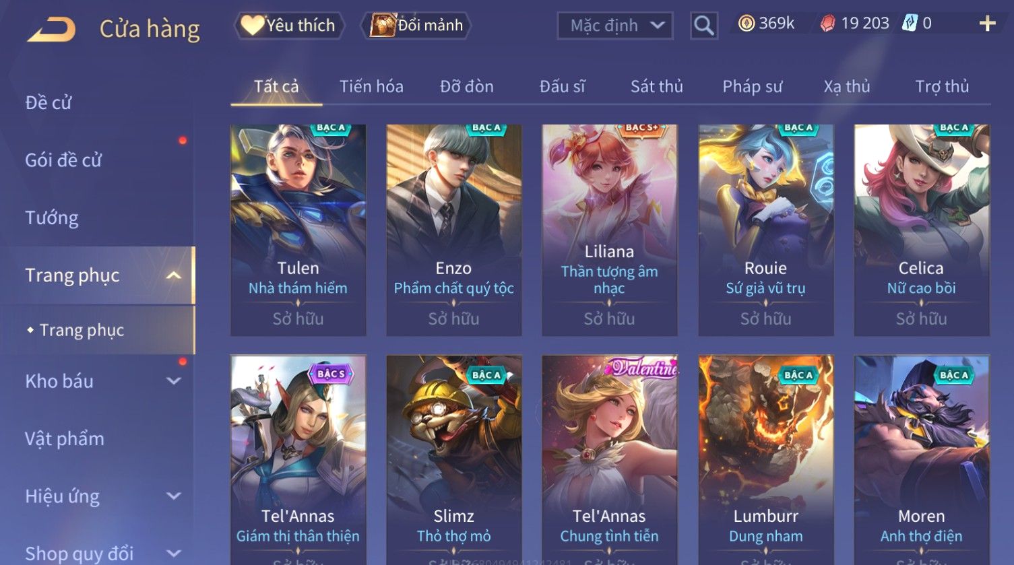Open Đổi mảnh chest exchange
1014x565 pixels.
click(418, 26)
